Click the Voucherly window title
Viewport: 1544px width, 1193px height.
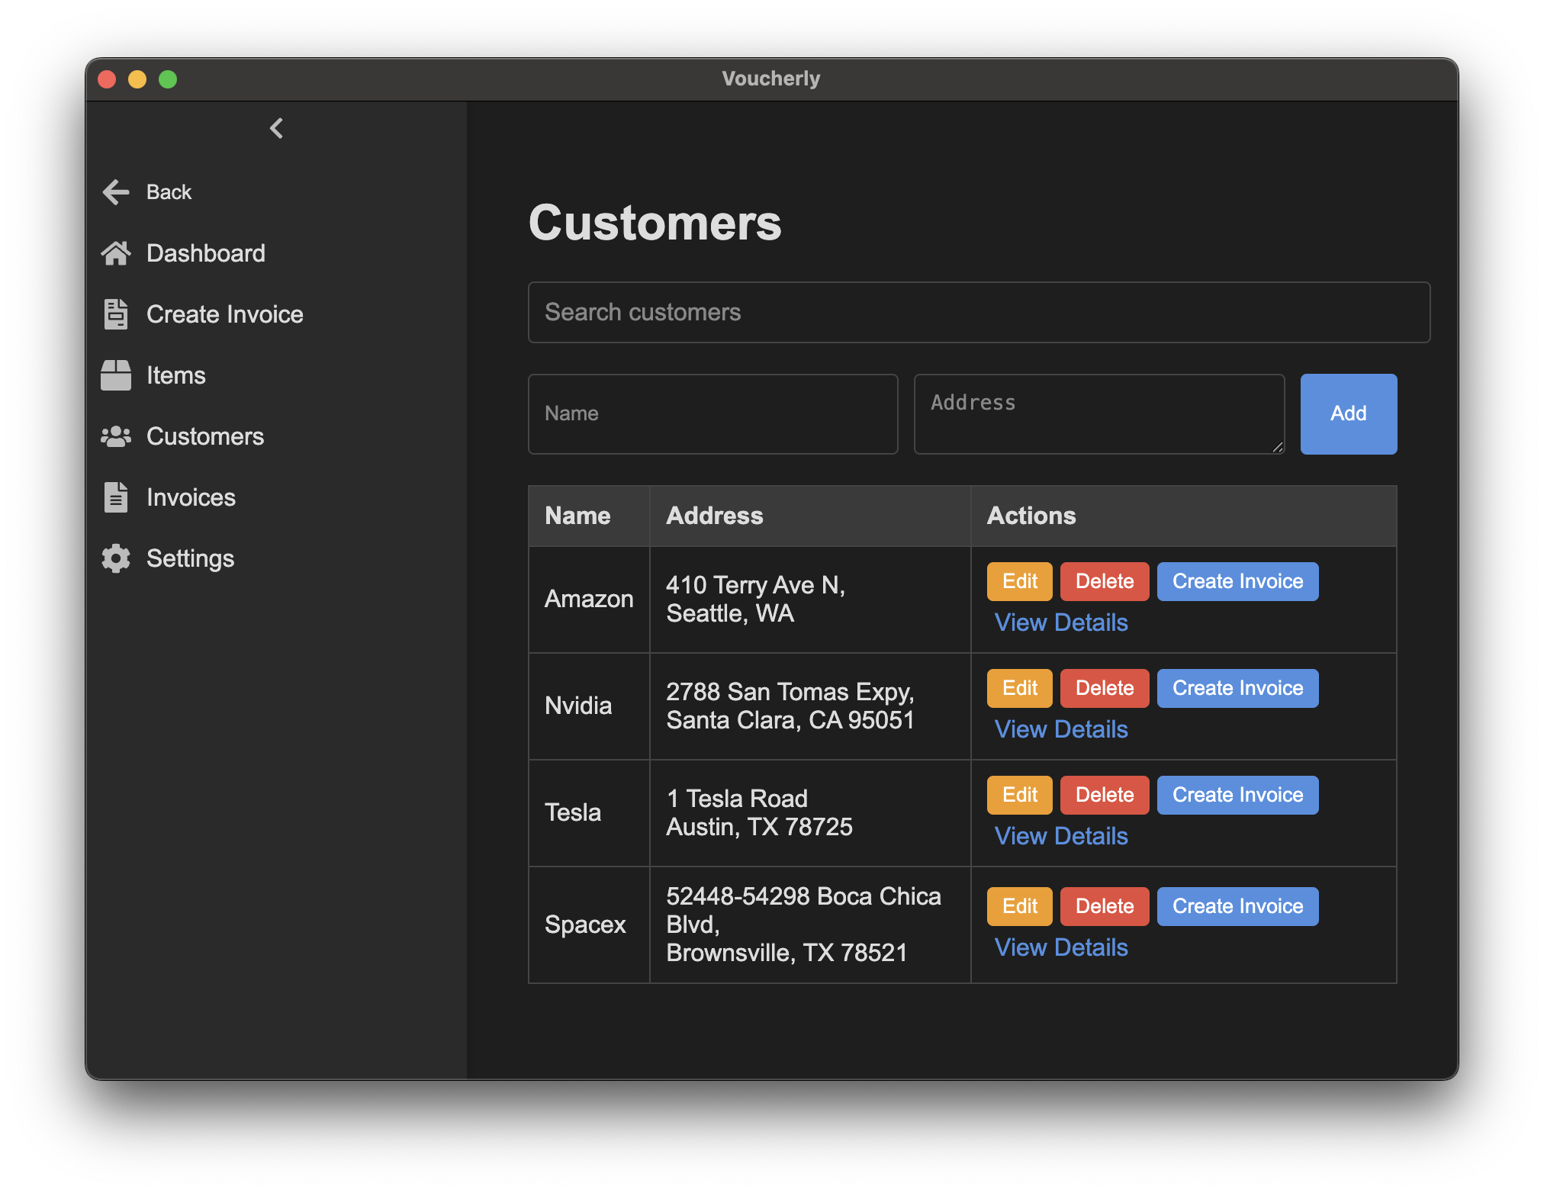[771, 79]
